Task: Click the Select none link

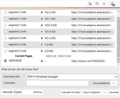Action: [64, 56]
